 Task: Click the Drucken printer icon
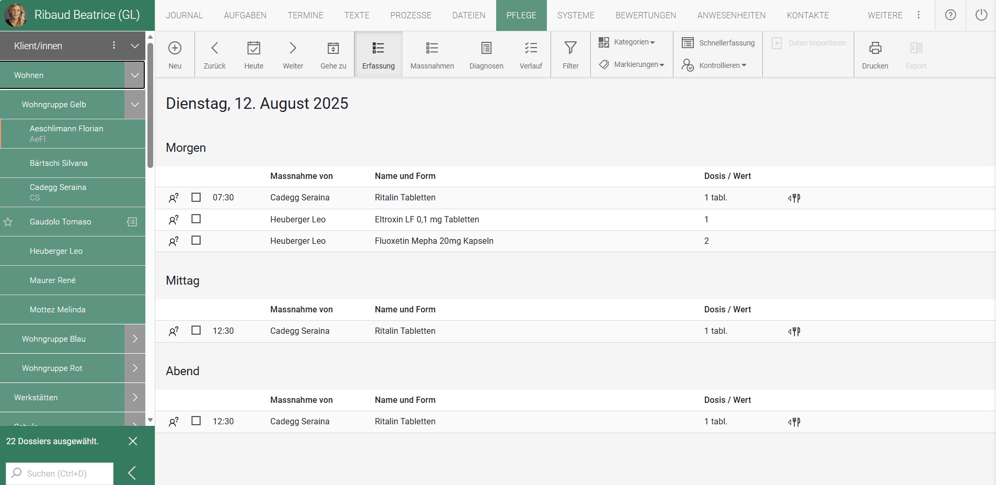point(875,48)
